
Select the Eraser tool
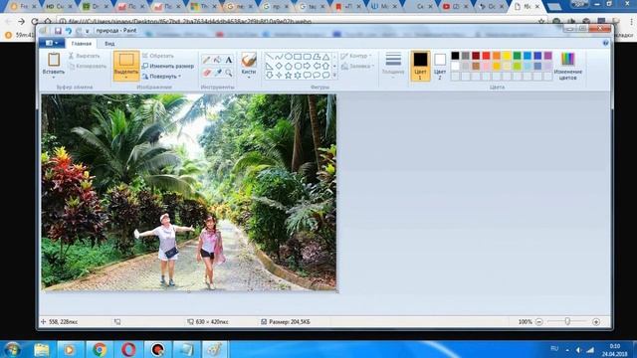[x=206, y=73]
